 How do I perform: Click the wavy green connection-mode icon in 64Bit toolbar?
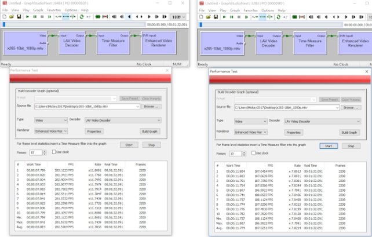point(58,17)
